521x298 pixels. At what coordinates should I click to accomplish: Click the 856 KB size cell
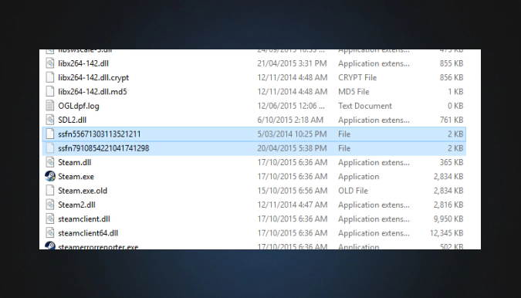pyautogui.click(x=452, y=77)
